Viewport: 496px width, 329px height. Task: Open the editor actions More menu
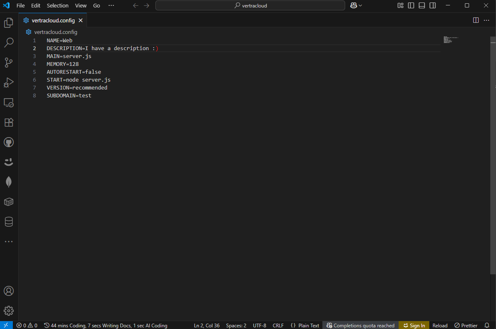pos(486,20)
